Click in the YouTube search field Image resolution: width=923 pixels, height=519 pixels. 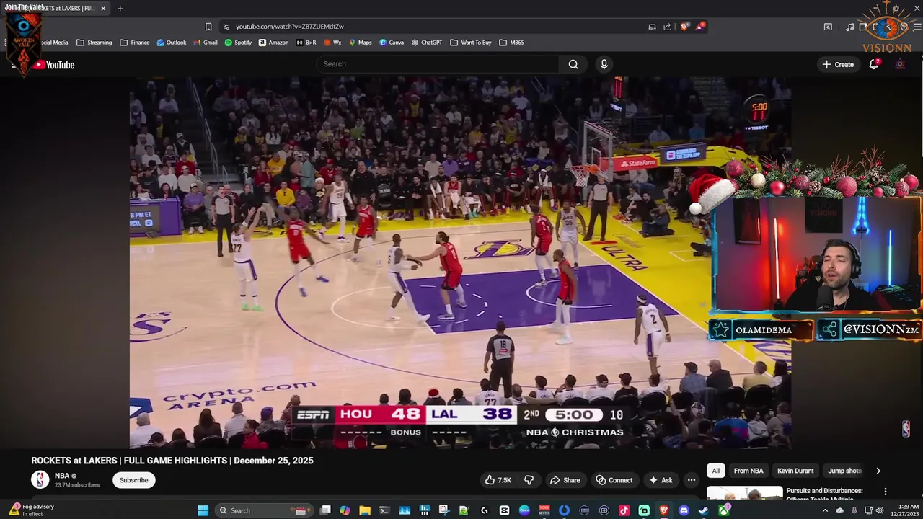[x=438, y=64]
